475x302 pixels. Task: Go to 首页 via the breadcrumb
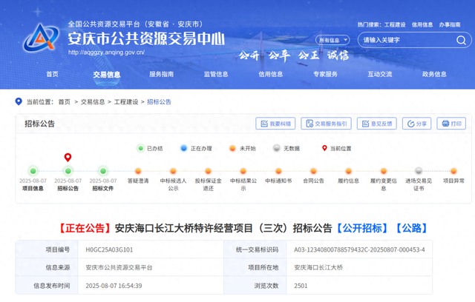tap(65, 102)
